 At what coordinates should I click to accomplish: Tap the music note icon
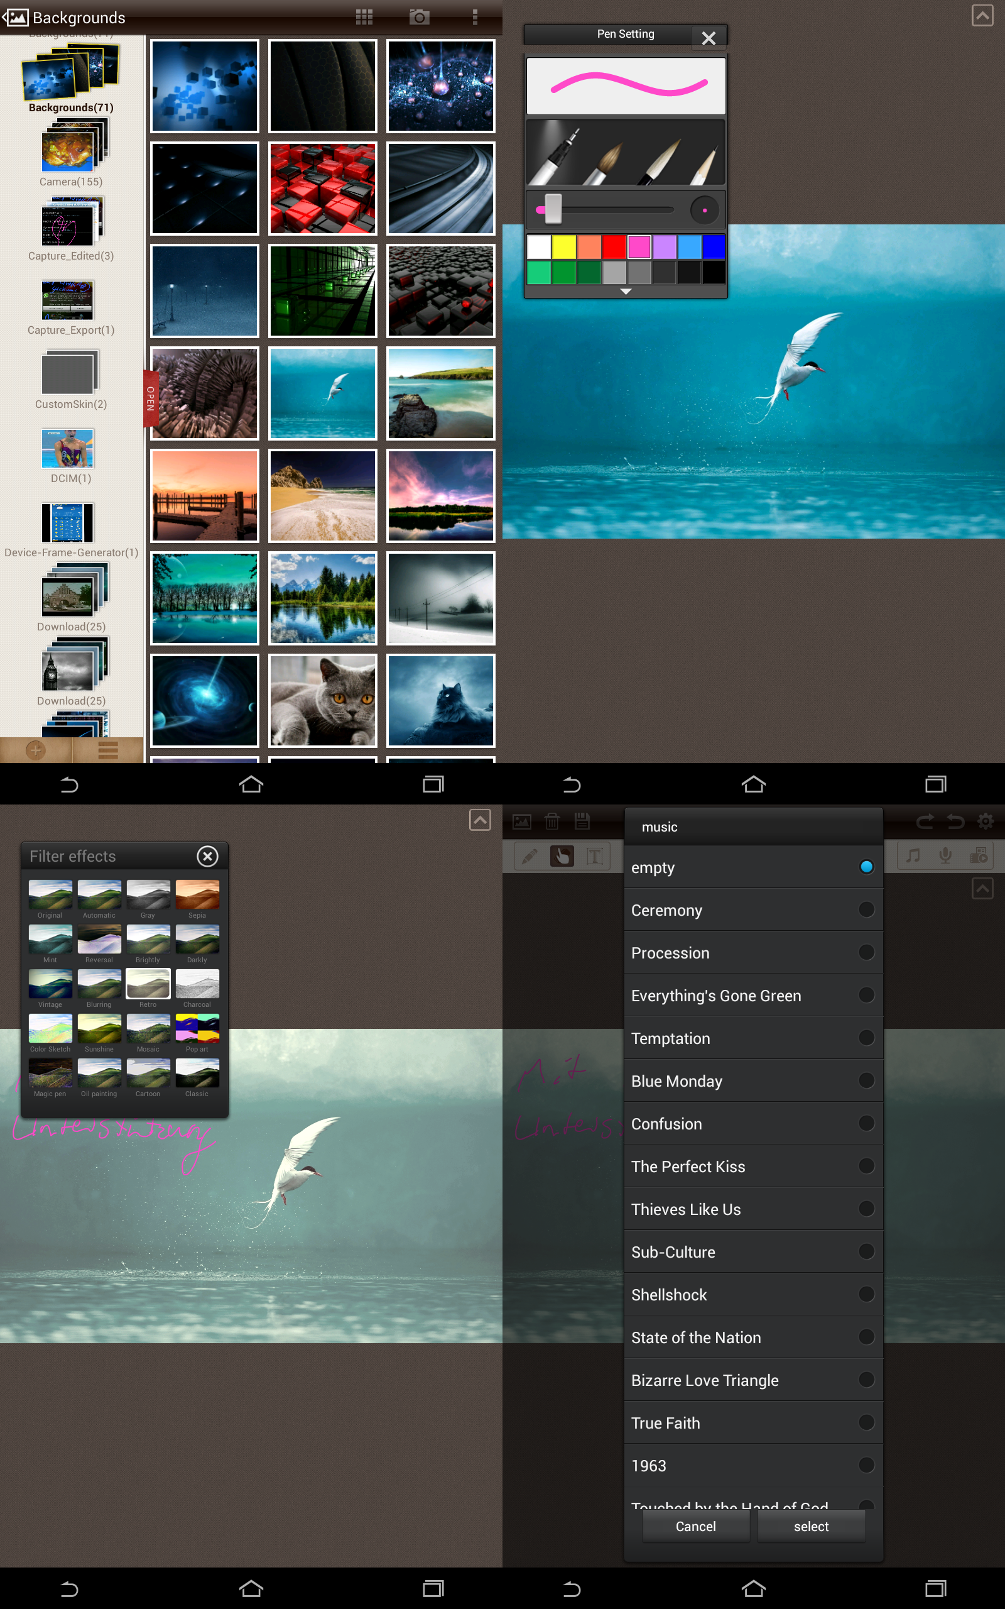pyautogui.click(x=913, y=855)
